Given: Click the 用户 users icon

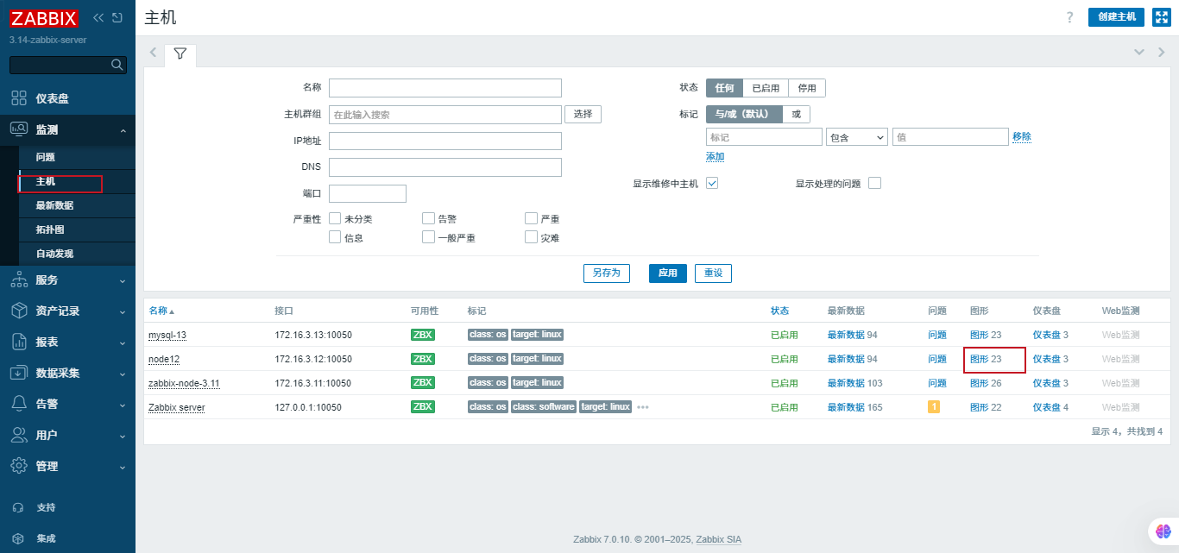Looking at the screenshot, I should (19, 435).
